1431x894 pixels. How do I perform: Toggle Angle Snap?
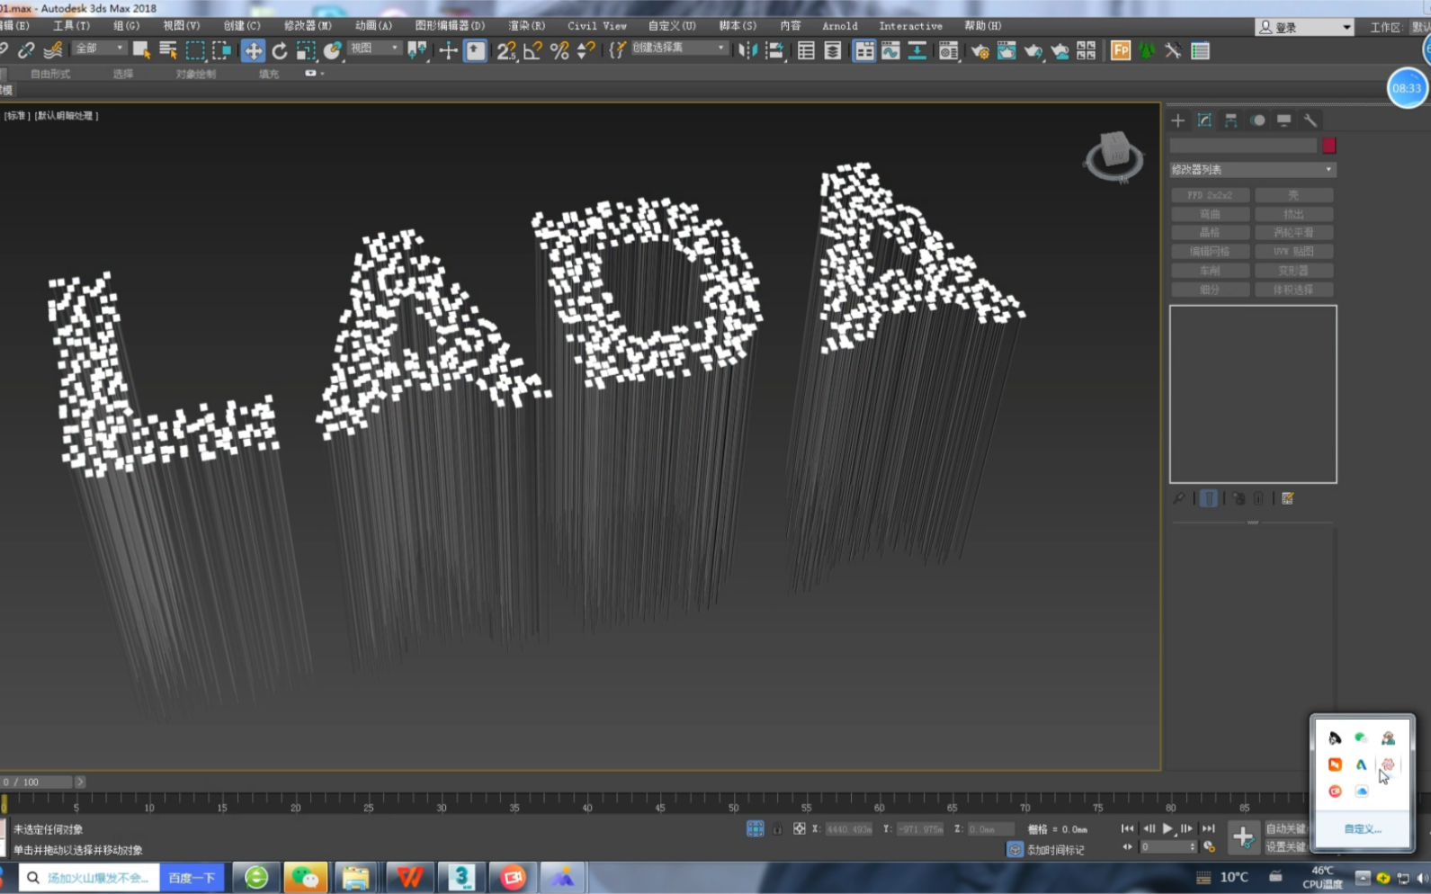coord(532,50)
